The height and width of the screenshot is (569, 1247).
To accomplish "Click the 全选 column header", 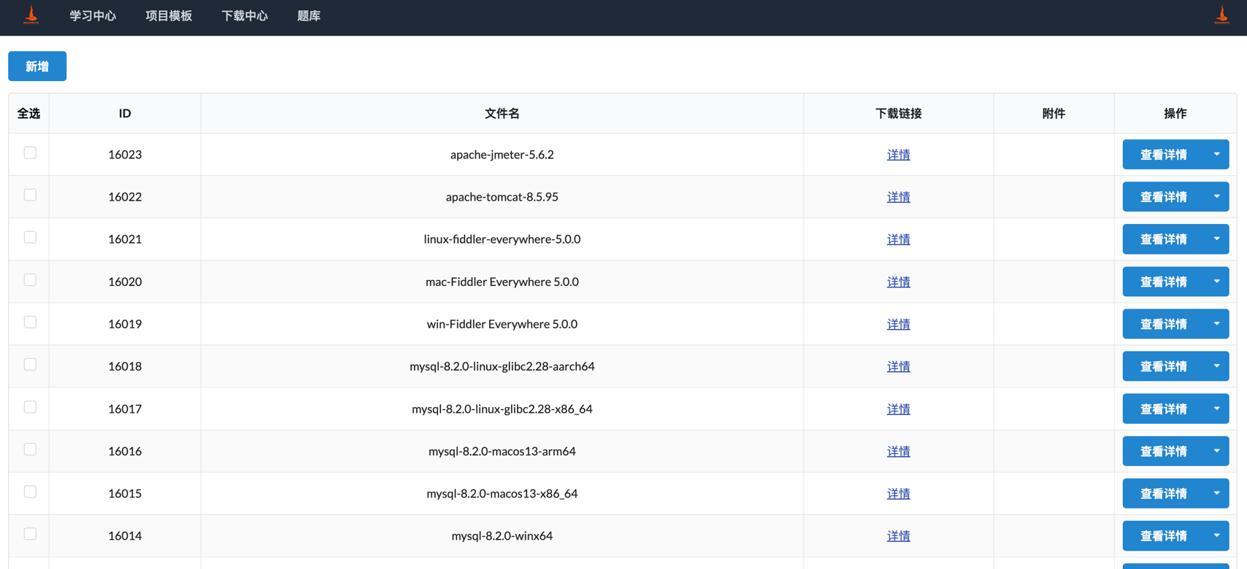I will pyautogui.click(x=29, y=113).
